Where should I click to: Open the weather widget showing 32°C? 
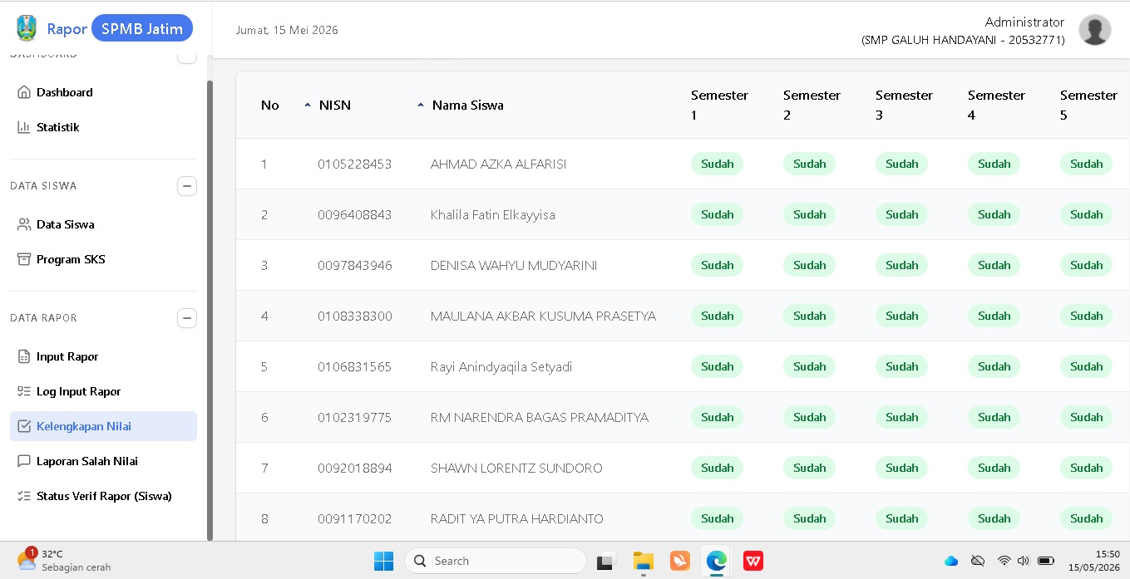pos(65,561)
